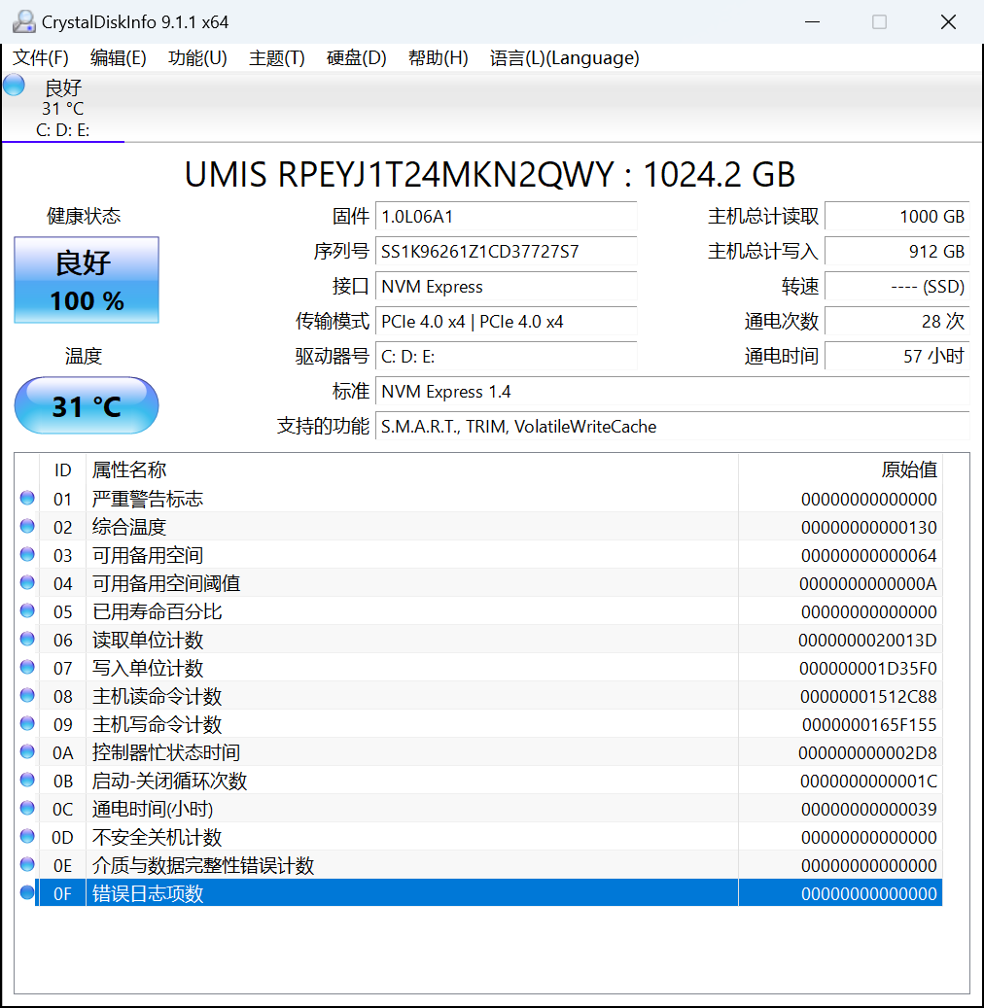Click the 主机总计写入 value 912 GB
The width and height of the screenshot is (984, 1008).
897,252
